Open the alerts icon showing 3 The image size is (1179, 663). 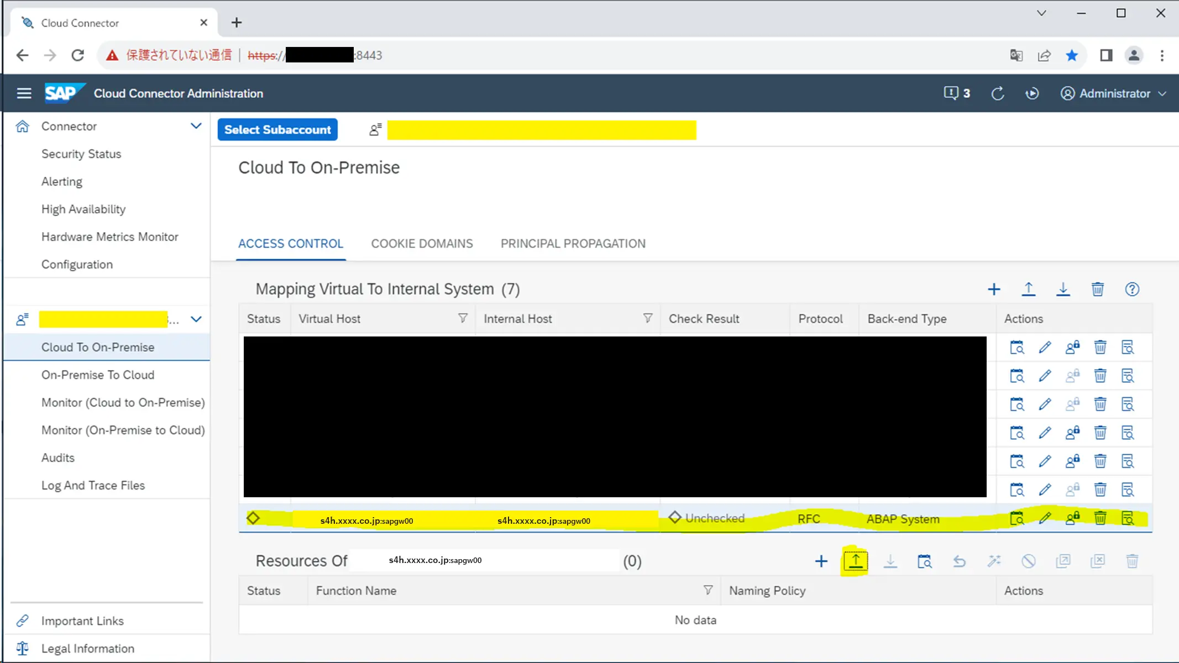point(957,93)
